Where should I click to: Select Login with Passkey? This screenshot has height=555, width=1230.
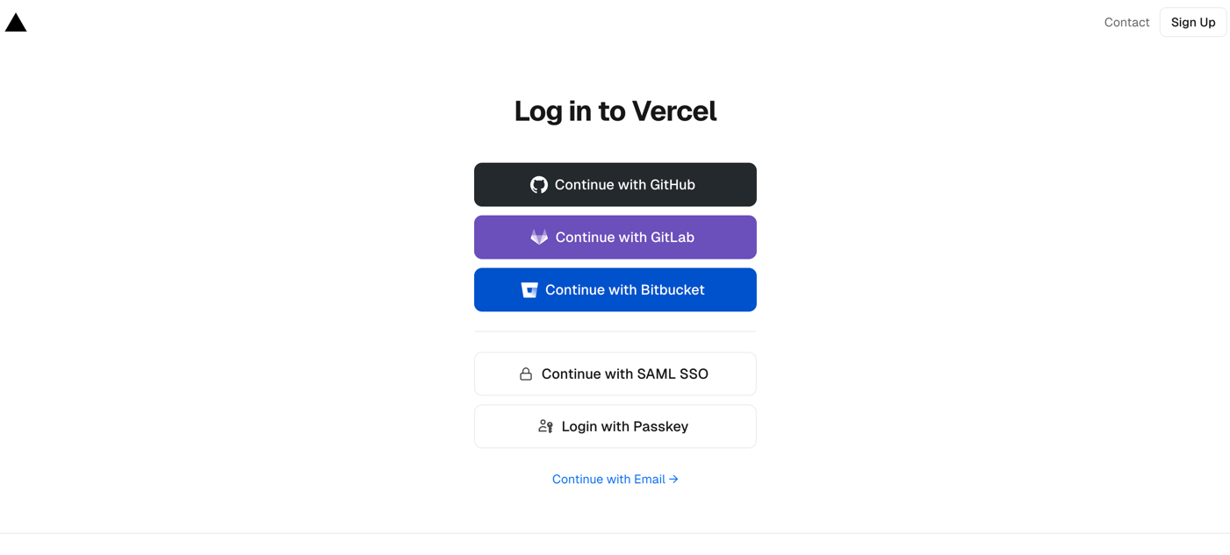[615, 427]
